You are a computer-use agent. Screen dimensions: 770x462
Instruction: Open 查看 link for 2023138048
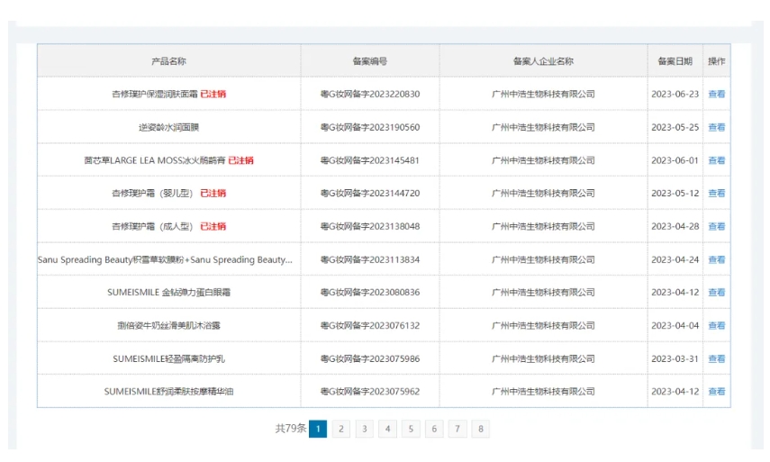tap(717, 226)
